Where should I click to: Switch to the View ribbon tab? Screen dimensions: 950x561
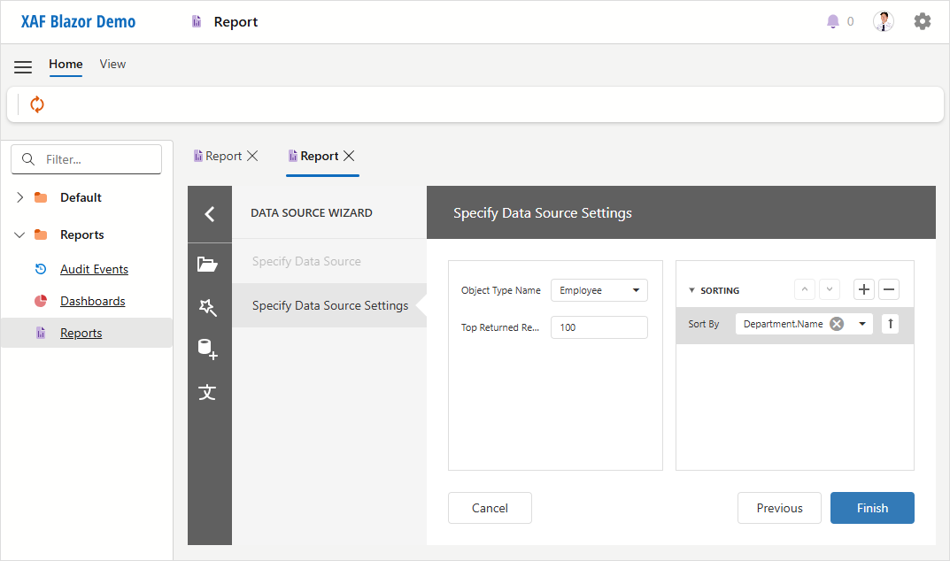[112, 65]
